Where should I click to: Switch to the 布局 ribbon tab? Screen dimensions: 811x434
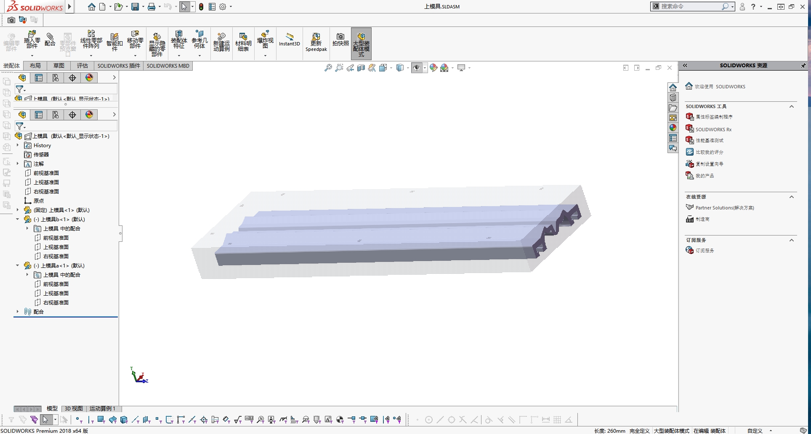(x=35, y=66)
